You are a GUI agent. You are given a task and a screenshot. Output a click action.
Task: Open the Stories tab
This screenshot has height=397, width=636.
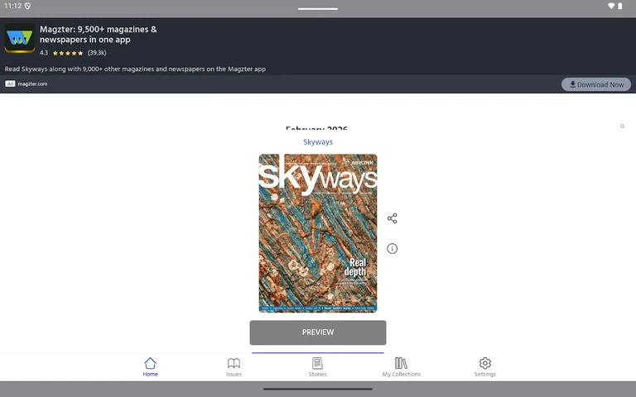[x=318, y=366]
